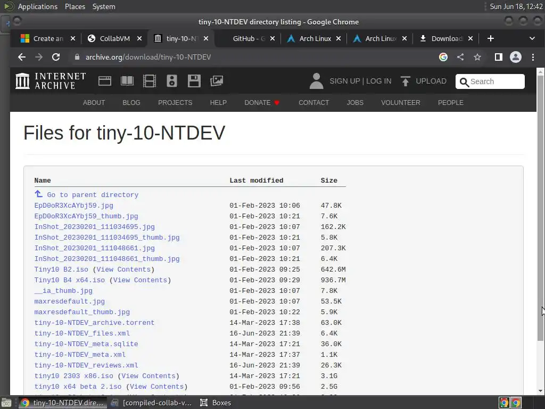Open the Video film-strip icon
This screenshot has width=545, height=409.
click(x=150, y=81)
